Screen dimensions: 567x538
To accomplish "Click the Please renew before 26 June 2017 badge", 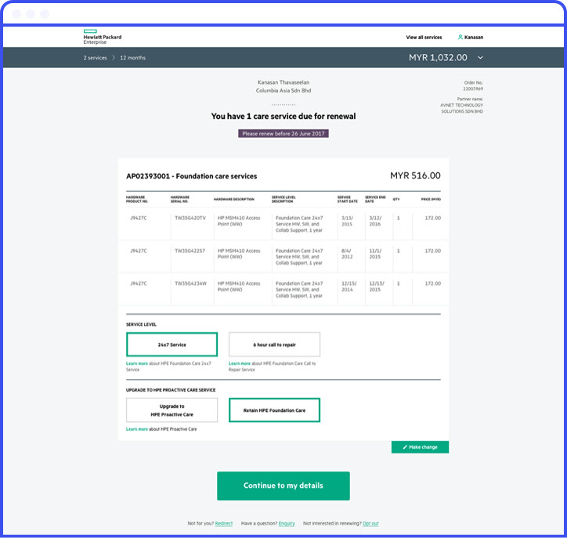I will [x=283, y=133].
